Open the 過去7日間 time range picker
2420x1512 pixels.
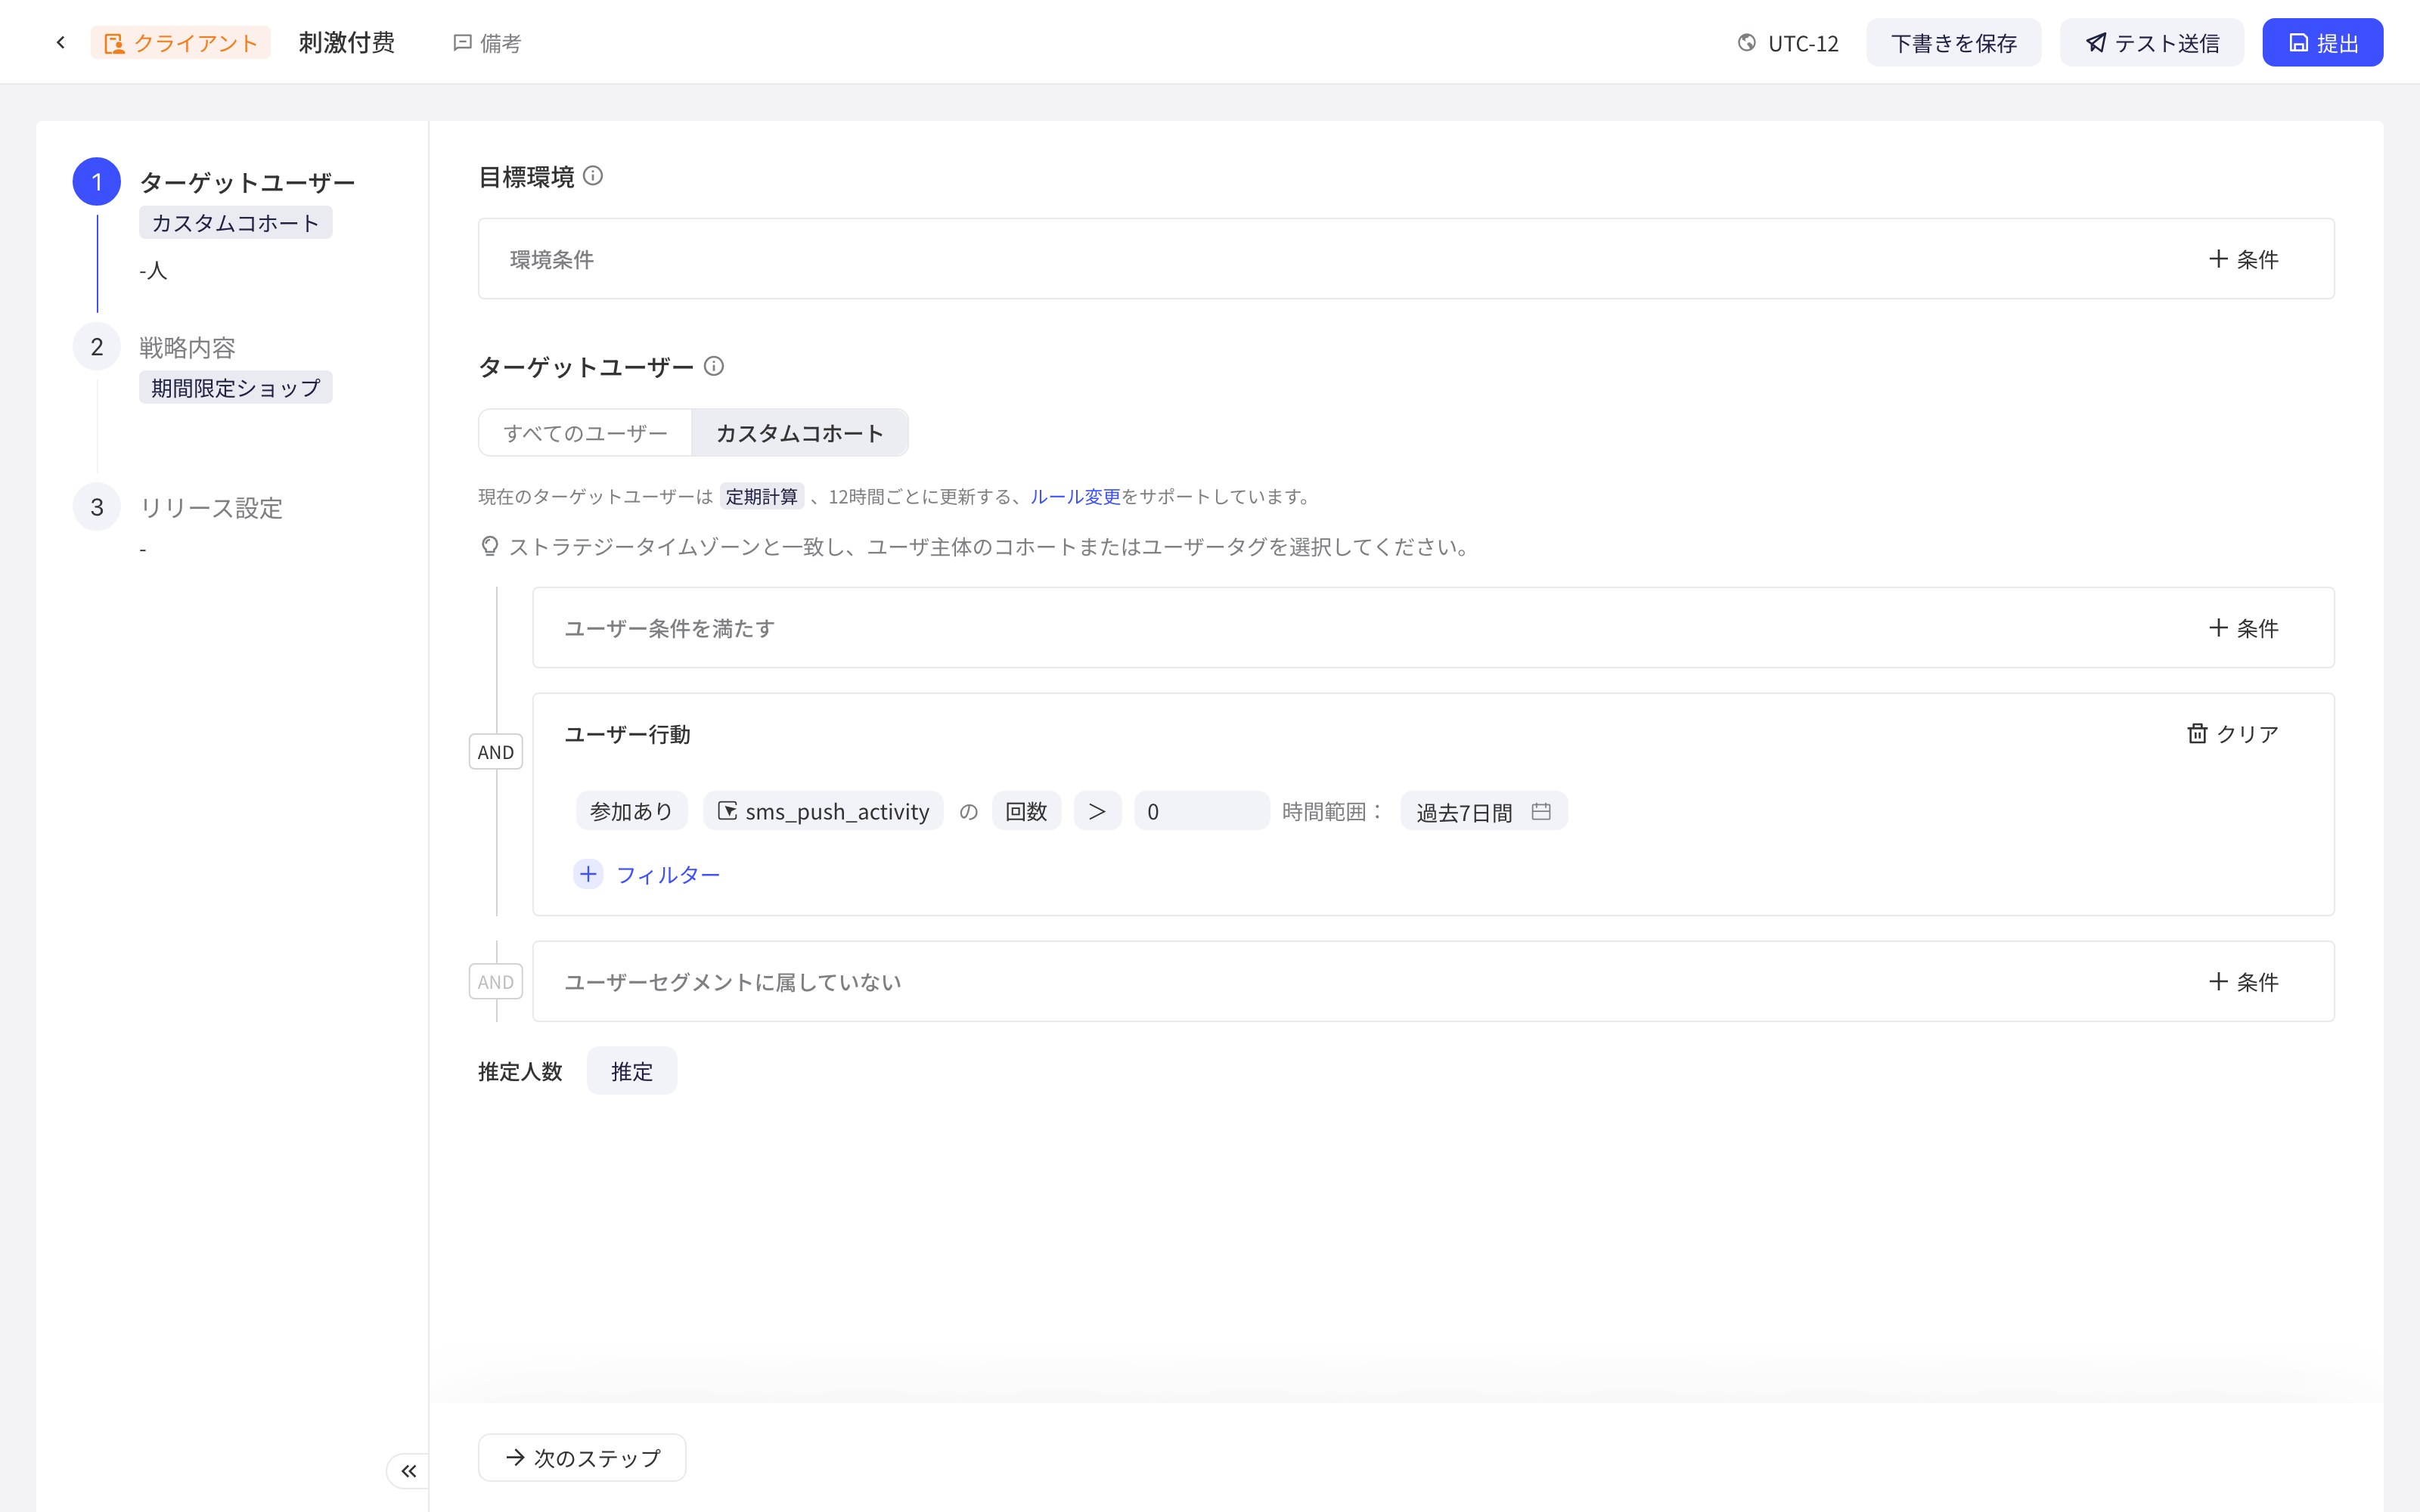pyautogui.click(x=1484, y=811)
